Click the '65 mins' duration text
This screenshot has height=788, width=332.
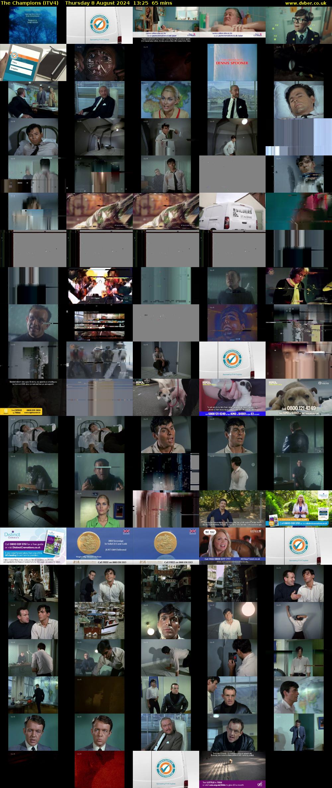pyautogui.click(x=161, y=3)
